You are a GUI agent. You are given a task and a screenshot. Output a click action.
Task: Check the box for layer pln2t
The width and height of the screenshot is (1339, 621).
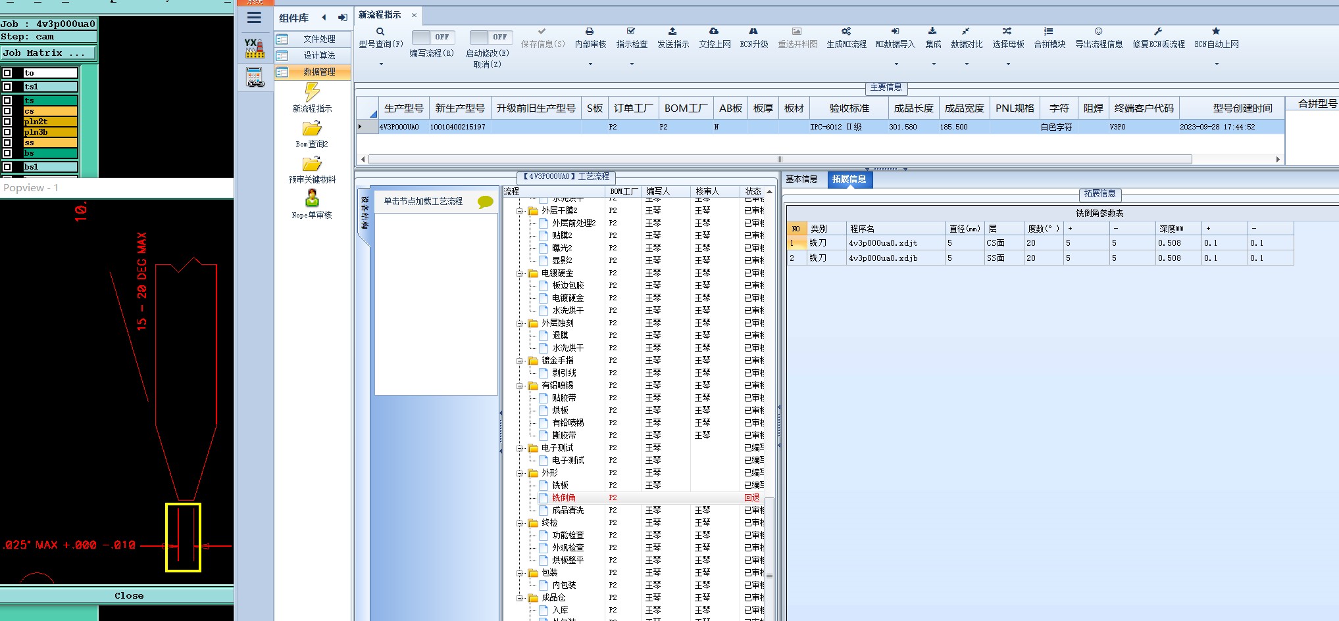7,122
